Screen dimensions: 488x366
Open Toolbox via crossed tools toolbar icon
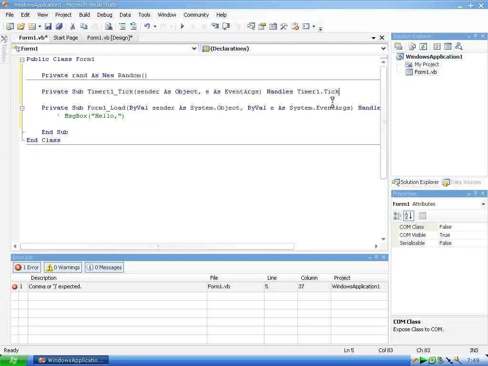click(x=284, y=27)
